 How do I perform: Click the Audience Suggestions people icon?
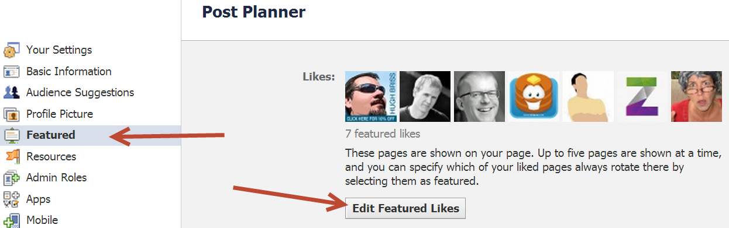point(12,93)
